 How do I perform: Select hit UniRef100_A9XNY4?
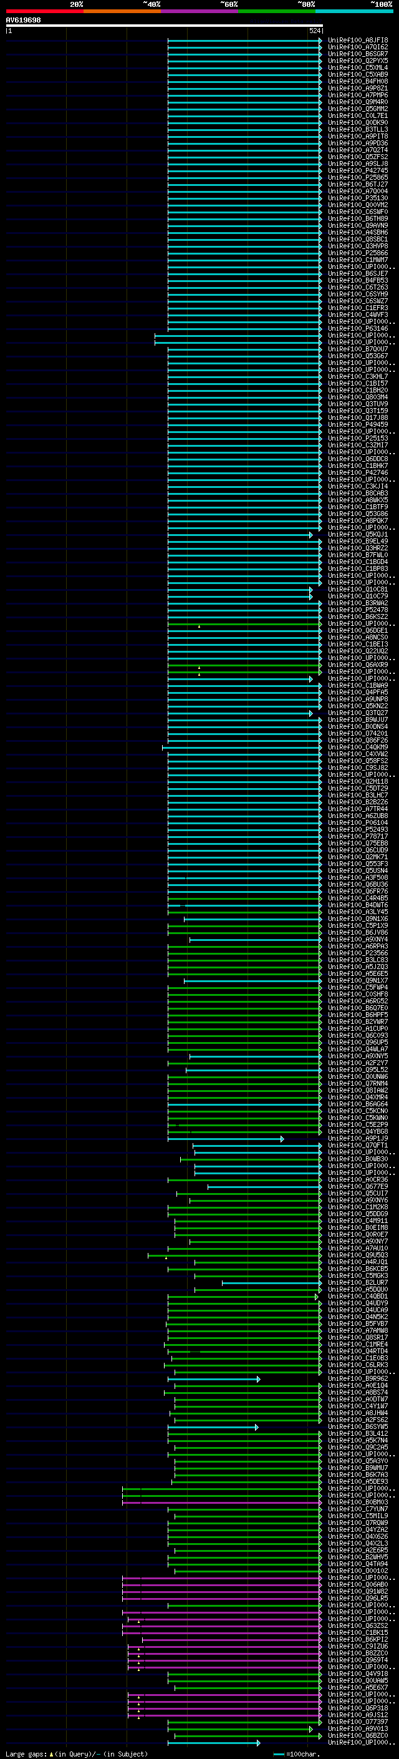click(358, 940)
